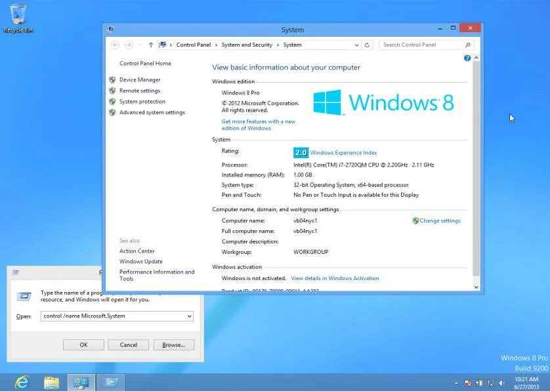This screenshot has height=391, width=550.
Task: Expand the arrow after Control Panel breadcrumb
Action: point(216,45)
